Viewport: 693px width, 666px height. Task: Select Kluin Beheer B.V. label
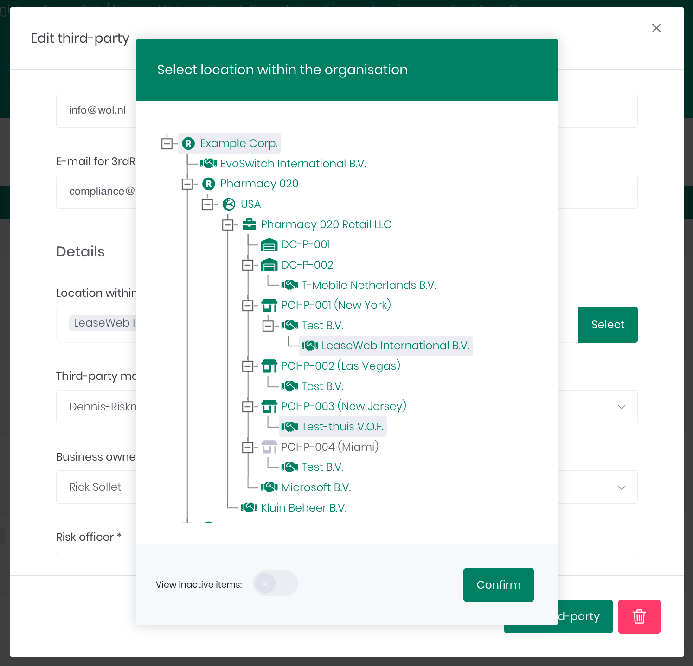(304, 508)
